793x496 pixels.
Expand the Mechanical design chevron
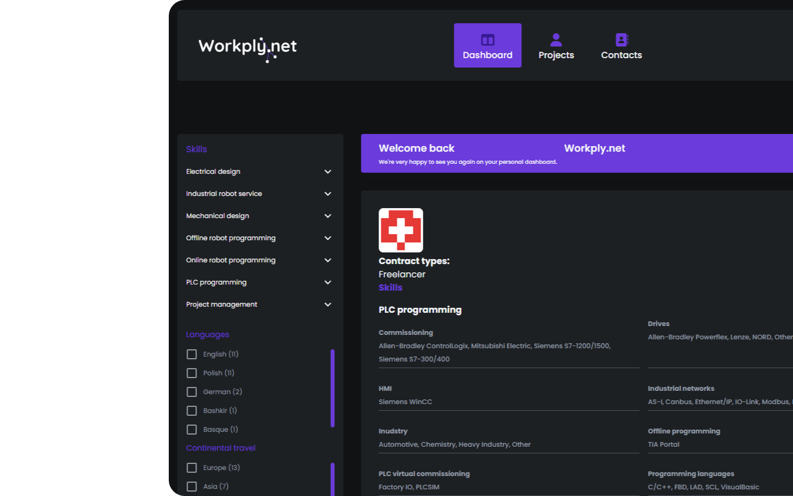click(x=328, y=216)
